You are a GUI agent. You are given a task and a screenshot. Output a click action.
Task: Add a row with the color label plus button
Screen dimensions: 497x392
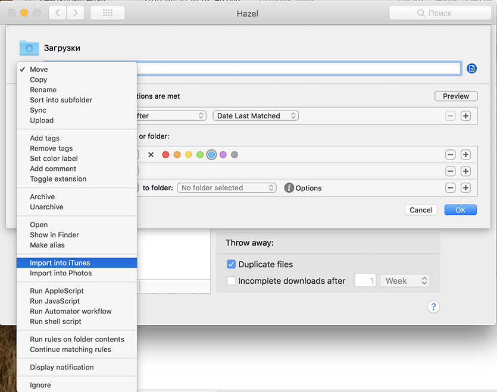pyautogui.click(x=465, y=155)
